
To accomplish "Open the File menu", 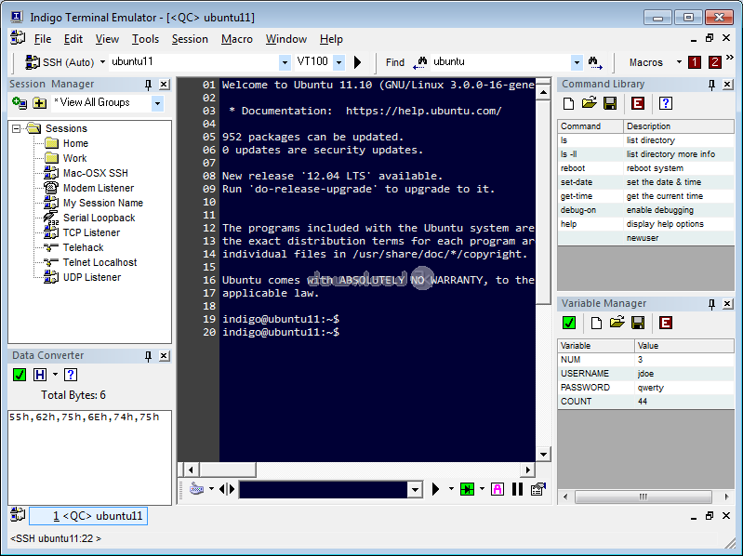I will (x=42, y=39).
